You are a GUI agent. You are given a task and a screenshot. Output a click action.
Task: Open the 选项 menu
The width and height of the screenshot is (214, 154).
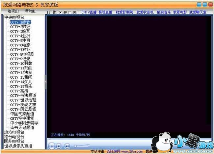13,11
